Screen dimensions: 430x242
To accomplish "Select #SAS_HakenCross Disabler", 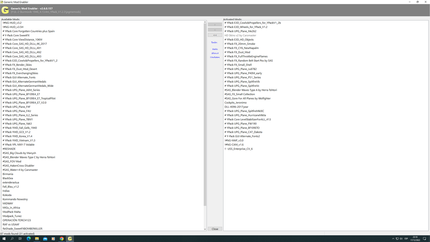I will click(18, 166).
